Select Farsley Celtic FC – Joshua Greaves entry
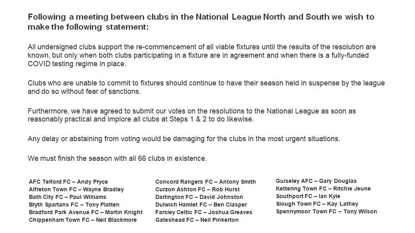The height and width of the screenshot is (233, 415). (204, 213)
